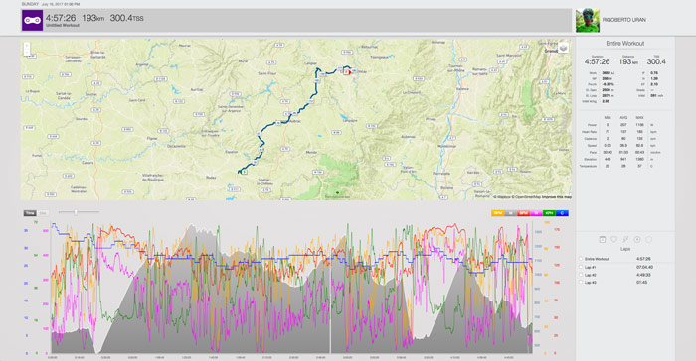Toggle the green KPH speed channel
Screen dimensions: 696x361
pos(549,213)
